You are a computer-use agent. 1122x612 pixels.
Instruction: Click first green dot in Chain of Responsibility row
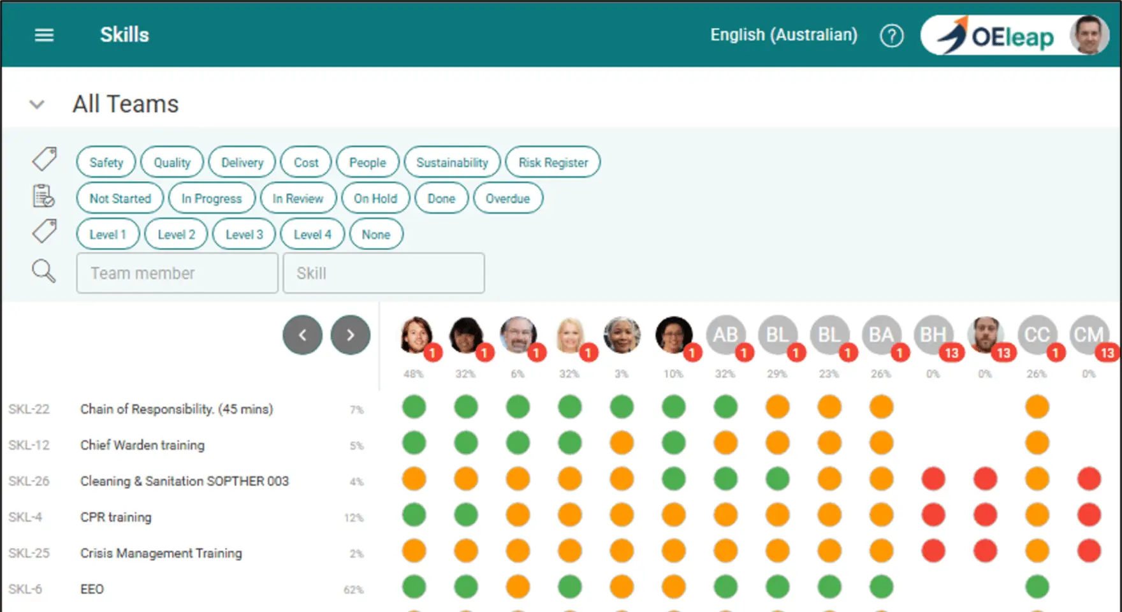pyautogui.click(x=414, y=407)
